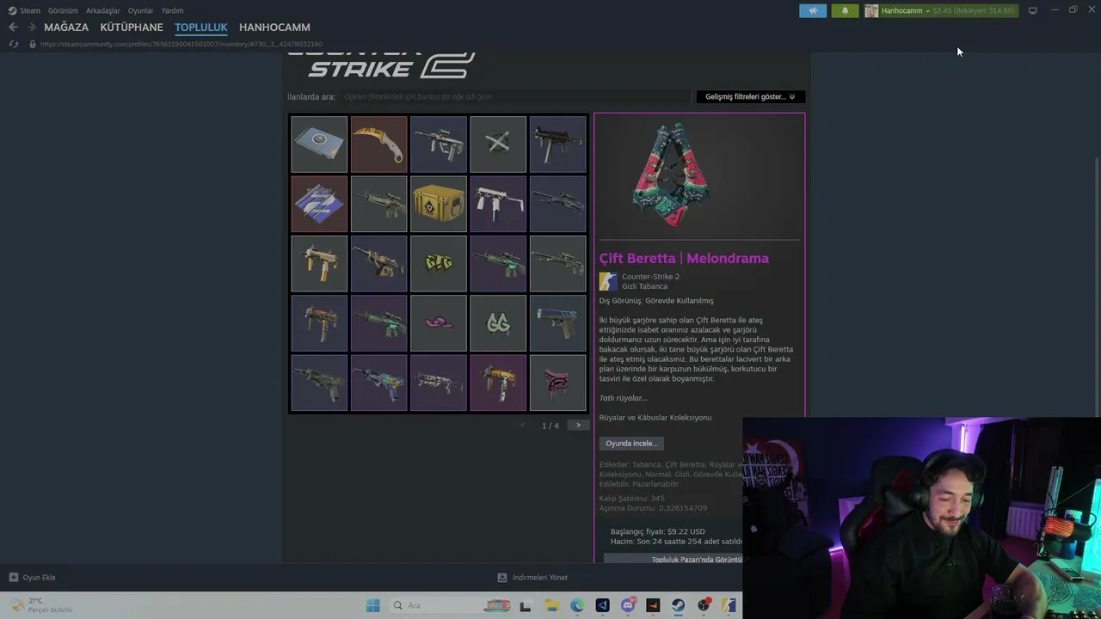Screen dimensions: 1101x619
Task: Select the blue striped pistol item
Action: tap(558, 323)
